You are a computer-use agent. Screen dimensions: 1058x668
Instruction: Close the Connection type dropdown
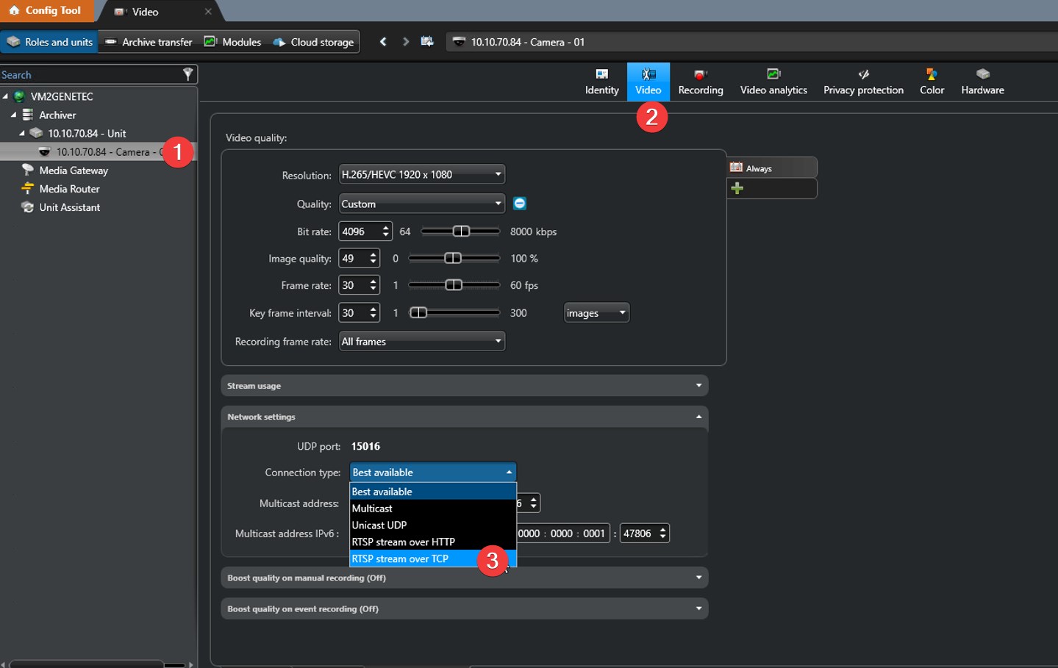[433, 472]
